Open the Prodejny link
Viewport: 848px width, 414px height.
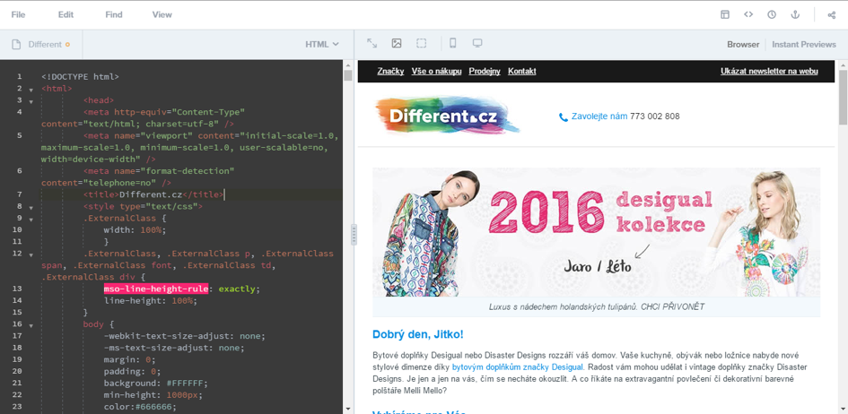coord(485,72)
